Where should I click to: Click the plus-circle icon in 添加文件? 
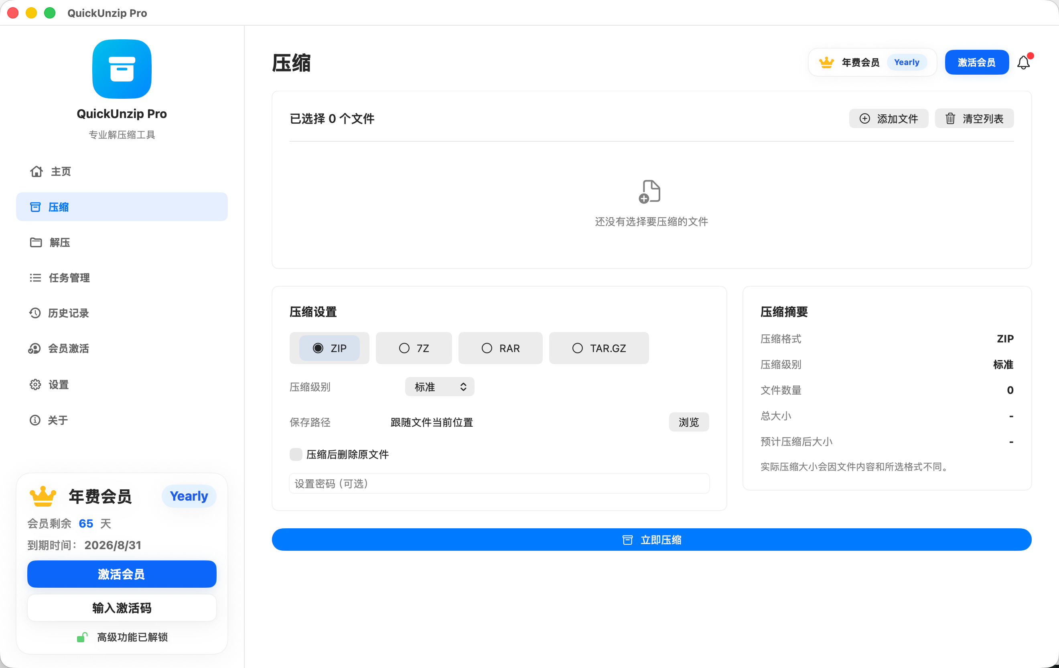click(x=864, y=118)
